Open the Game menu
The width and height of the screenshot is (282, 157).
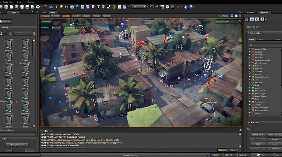pyautogui.click(x=12, y=2)
